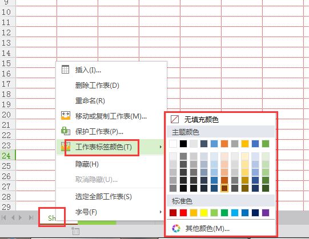Image resolution: width=309 pixels, height=239 pixels.
Task: Select row 29 header
Action: [7, 206]
